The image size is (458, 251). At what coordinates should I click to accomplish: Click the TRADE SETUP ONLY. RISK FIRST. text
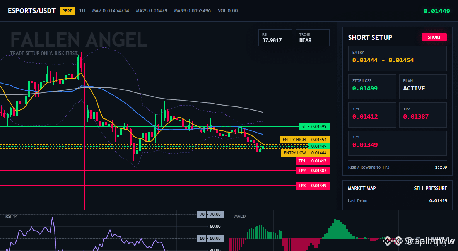(x=44, y=53)
